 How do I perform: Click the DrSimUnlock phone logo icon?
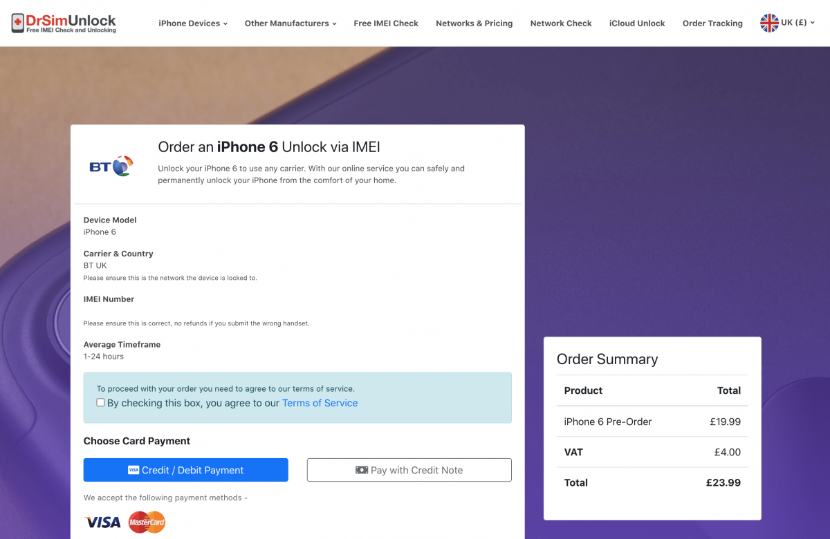click(18, 23)
